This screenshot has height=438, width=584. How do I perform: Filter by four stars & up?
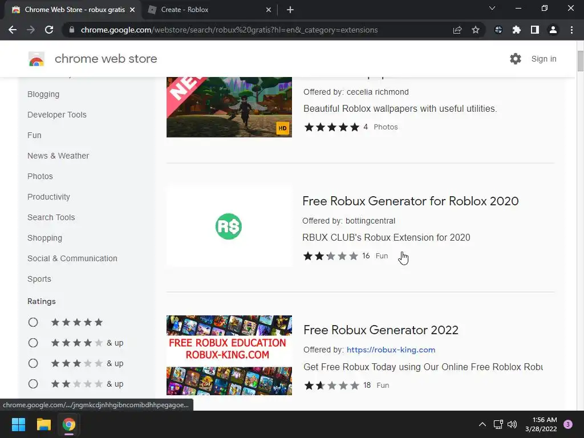pos(33,343)
